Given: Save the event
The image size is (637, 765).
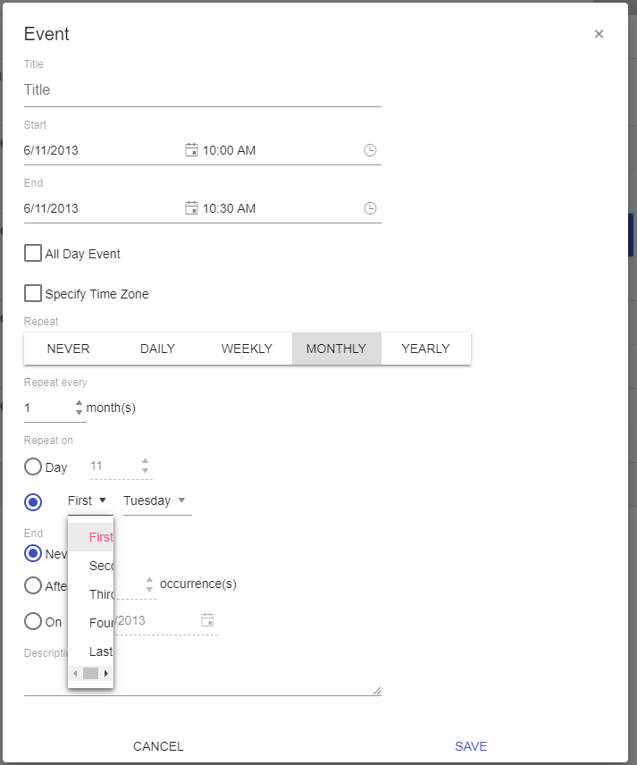Looking at the screenshot, I should [471, 746].
